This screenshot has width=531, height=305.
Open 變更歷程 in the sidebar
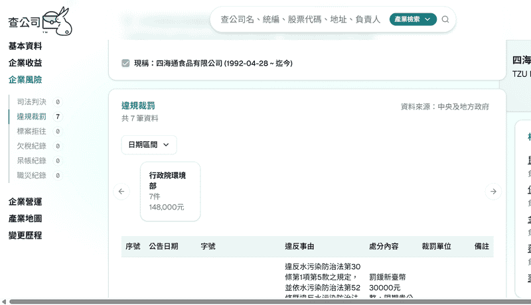click(x=25, y=235)
